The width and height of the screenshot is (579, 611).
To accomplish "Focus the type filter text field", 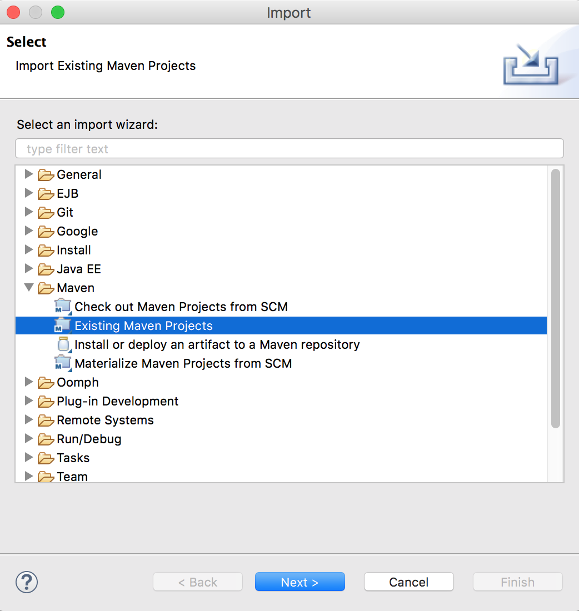I will click(x=289, y=148).
